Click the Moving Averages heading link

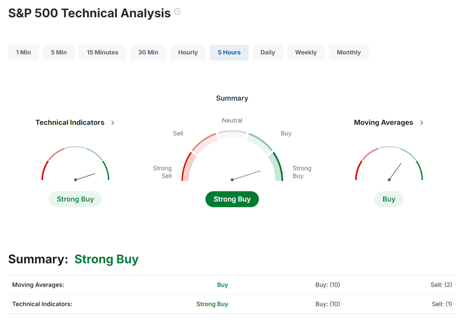383,123
